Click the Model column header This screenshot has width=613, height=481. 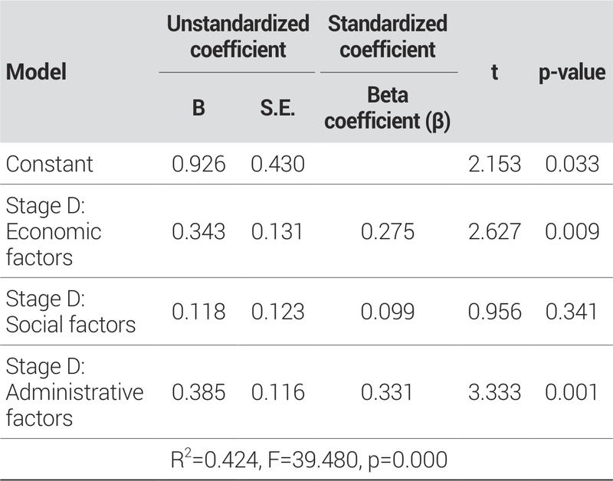click(x=37, y=73)
